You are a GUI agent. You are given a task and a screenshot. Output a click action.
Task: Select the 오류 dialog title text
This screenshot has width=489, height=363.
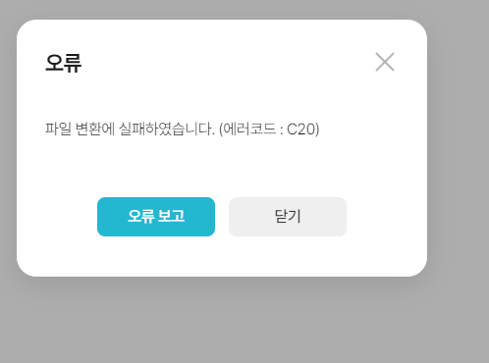tap(63, 63)
